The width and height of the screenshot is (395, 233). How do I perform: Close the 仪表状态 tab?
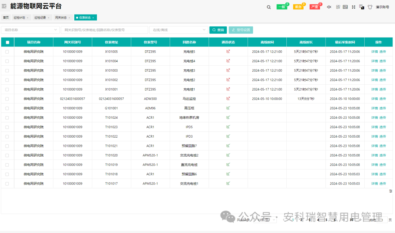93,18
